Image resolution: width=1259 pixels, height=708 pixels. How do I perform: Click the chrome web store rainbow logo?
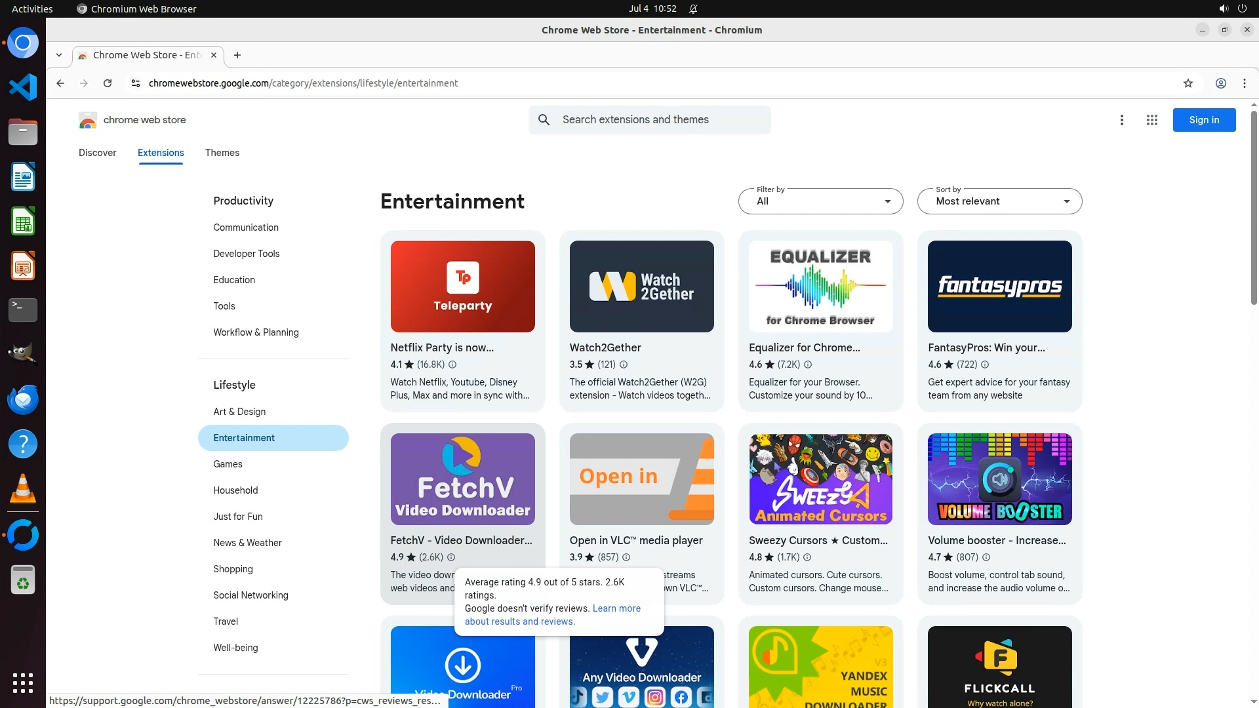point(87,120)
